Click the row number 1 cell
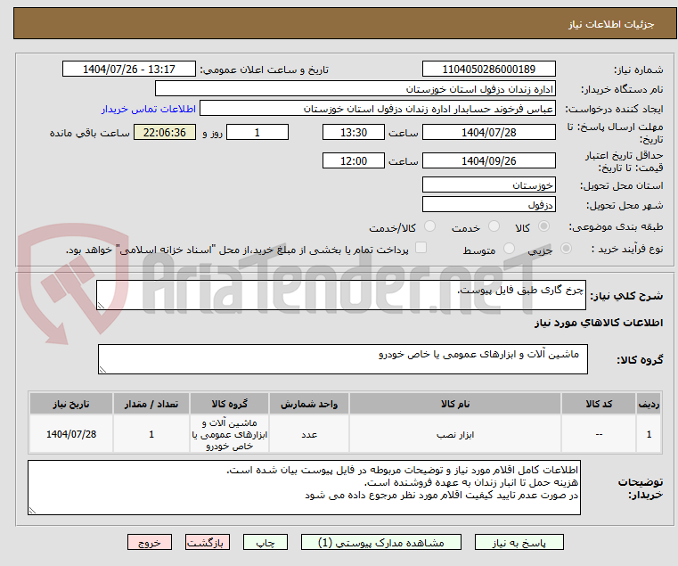Image resolution: width=678 pixels, height=566 pixels. click(649, 434)
